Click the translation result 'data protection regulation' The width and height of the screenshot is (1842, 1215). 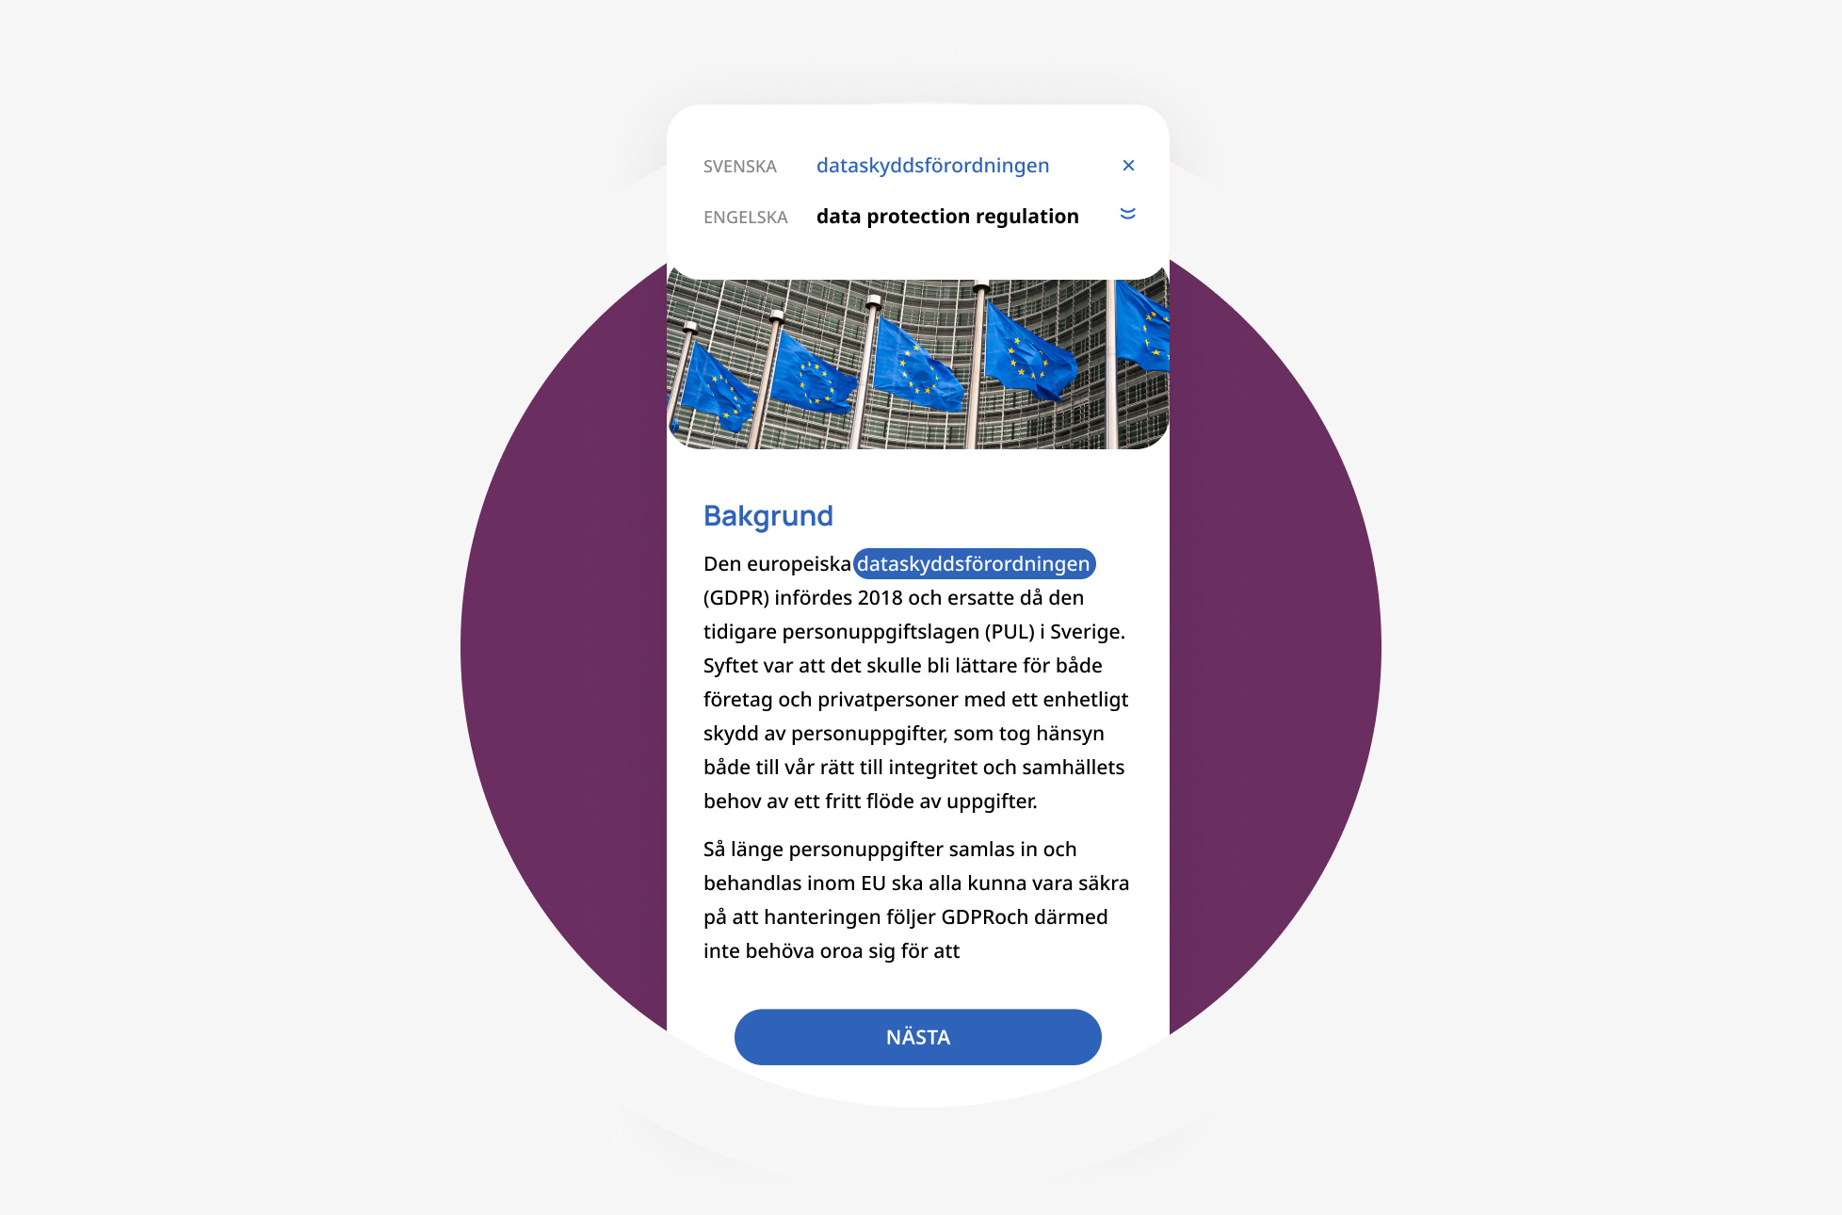(x=949, y=214)
